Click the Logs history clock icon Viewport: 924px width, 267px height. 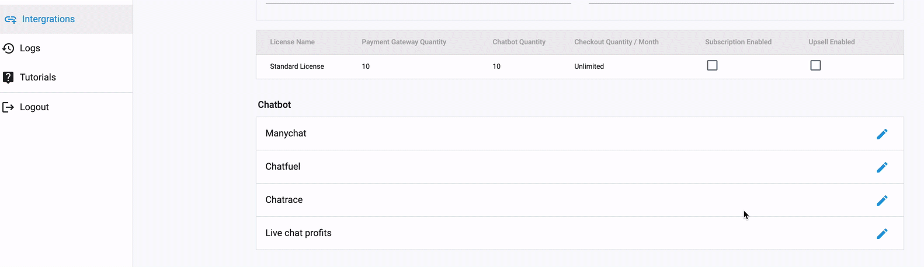8,48
